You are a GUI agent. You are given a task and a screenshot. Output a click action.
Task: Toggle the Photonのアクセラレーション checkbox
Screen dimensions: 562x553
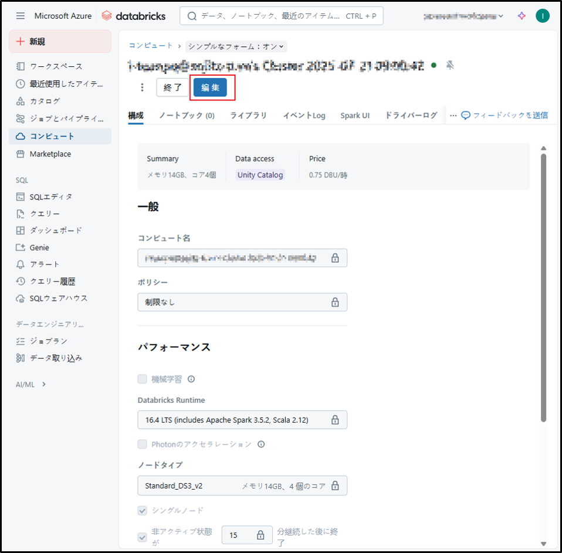tap(143, 444)
